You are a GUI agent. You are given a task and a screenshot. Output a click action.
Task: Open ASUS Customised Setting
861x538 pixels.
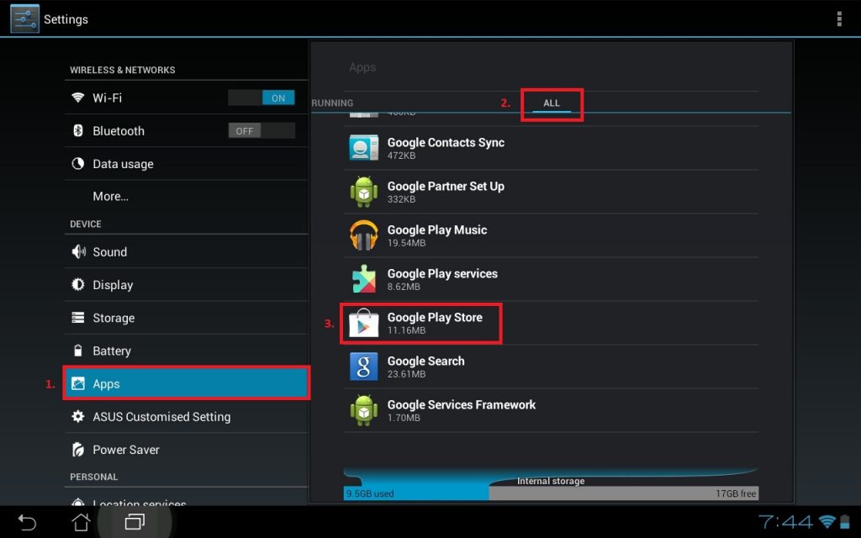186,417
